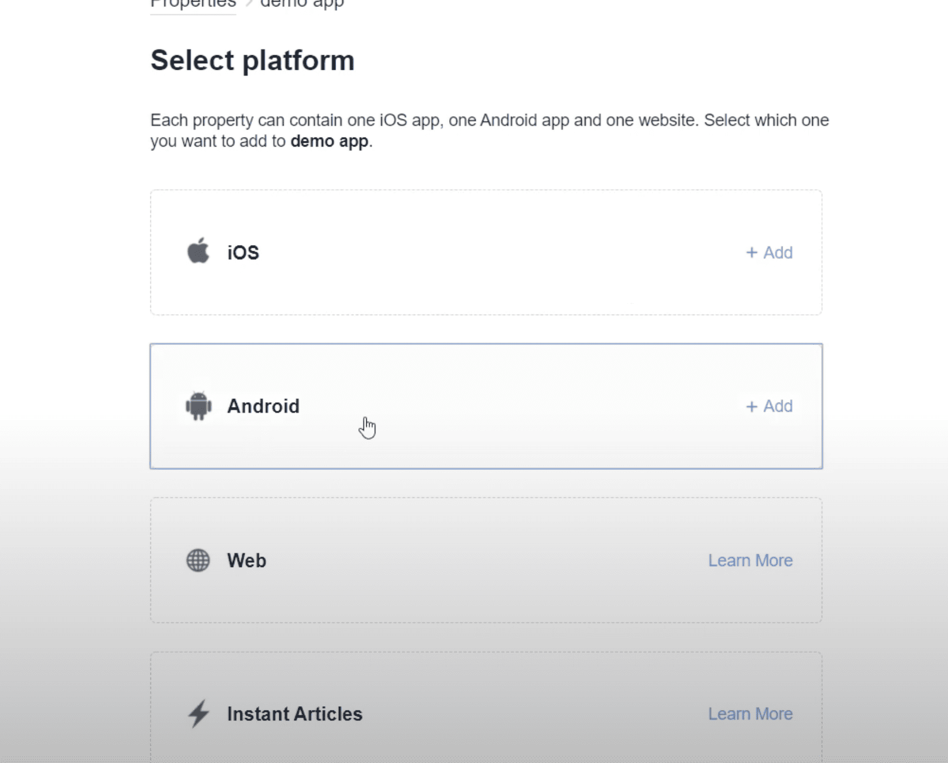Click the Android robot icon

click(199, 406)
